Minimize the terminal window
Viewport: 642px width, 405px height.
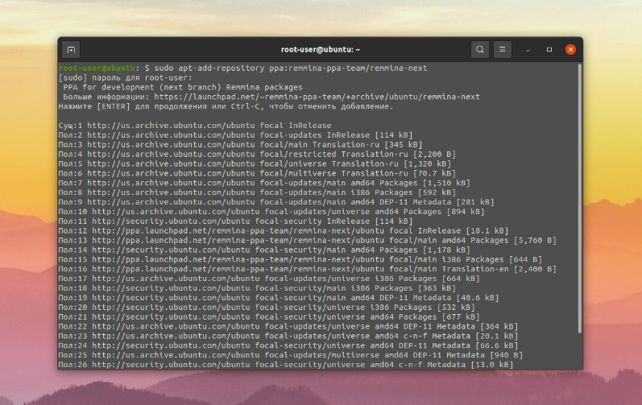528,49
